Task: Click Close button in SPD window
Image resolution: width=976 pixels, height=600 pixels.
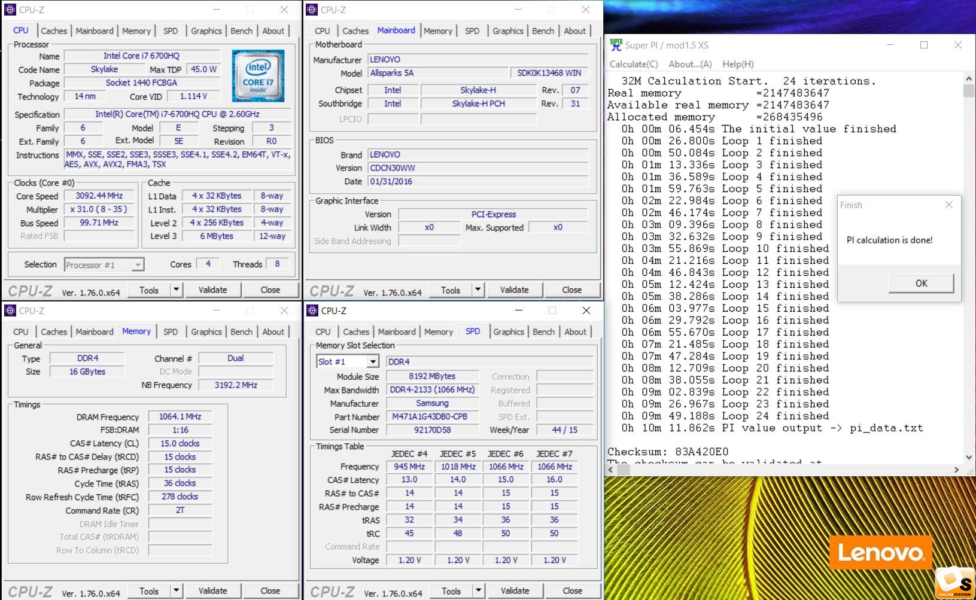Action: tap(573, 590)
